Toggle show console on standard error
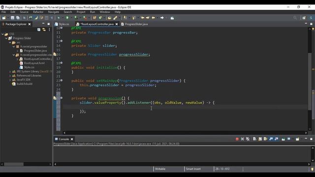The image size is (315, 177). 277,139
